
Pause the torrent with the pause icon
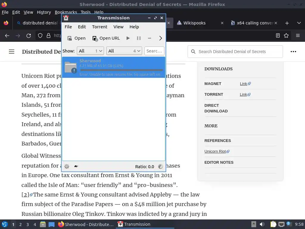139,38
